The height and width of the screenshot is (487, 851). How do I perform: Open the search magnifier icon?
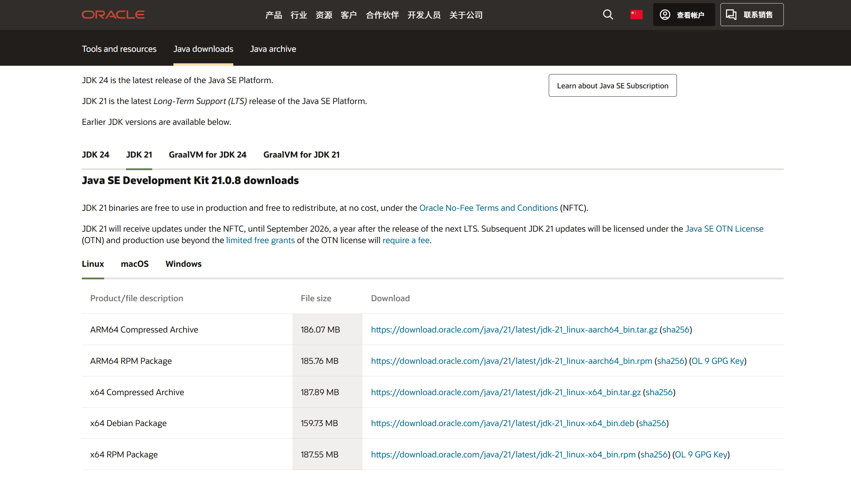tap(608, 15)
